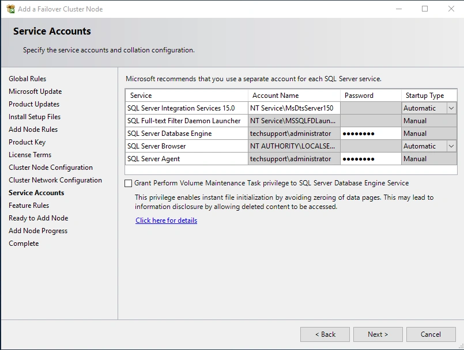Select the Database Engine account name field
The image size is (464, 350).
[294, 134]
